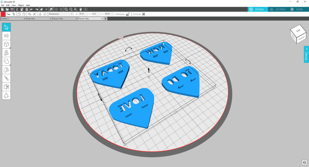Redo the last undone action
Viewport: 309px width, 167px height.
point(37,9)
